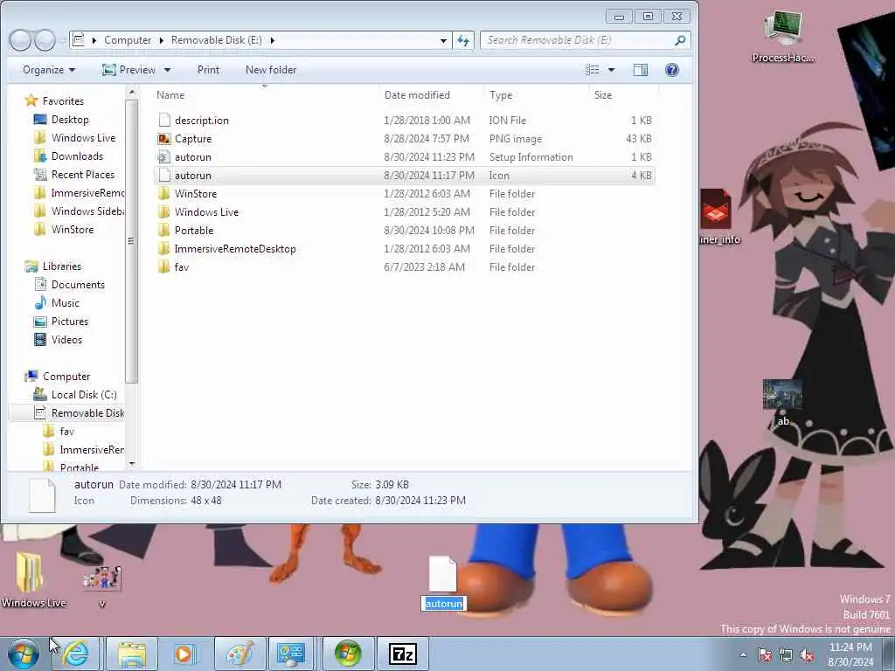Open the Preview dropdown arrow
The height and width of the screenshot is (671, 895).
pos(167,70)
